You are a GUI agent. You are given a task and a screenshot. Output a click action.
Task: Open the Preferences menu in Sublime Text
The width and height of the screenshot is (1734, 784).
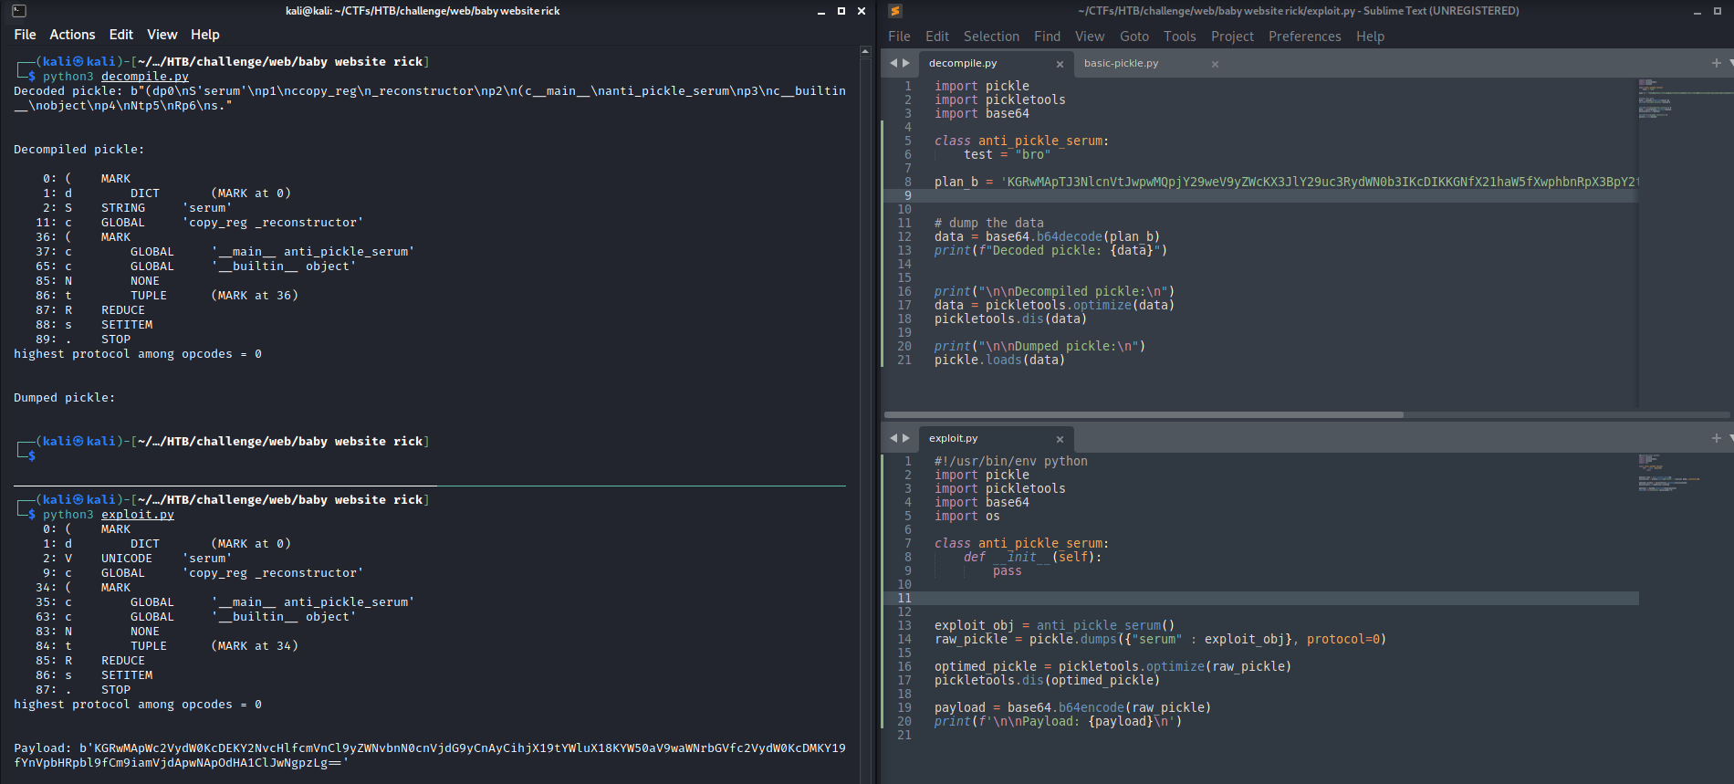coord(1304,37)
